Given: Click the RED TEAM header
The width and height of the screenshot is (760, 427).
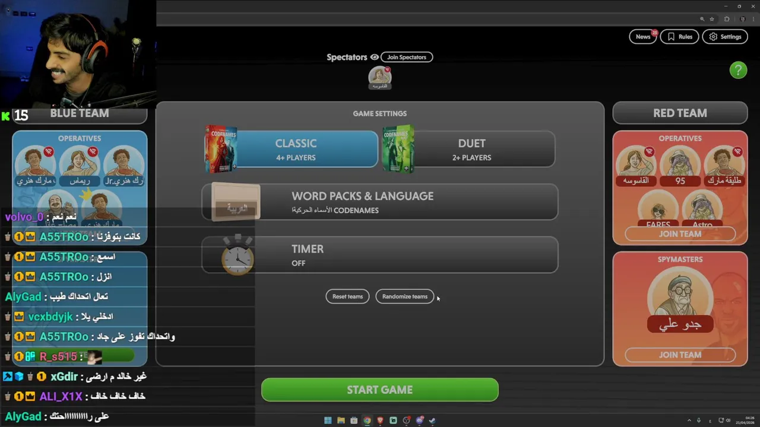Looking at the screenshot, I should (x=680, y=113).
